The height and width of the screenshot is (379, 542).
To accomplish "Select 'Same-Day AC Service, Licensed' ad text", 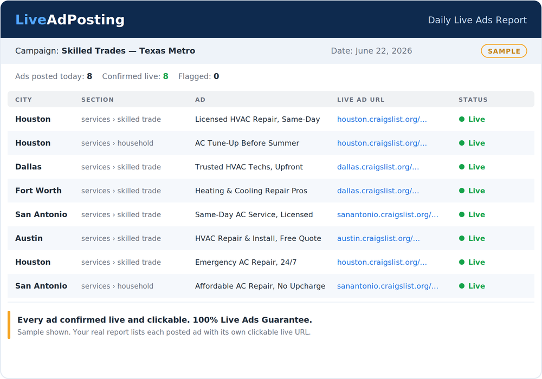I will 254,214.
